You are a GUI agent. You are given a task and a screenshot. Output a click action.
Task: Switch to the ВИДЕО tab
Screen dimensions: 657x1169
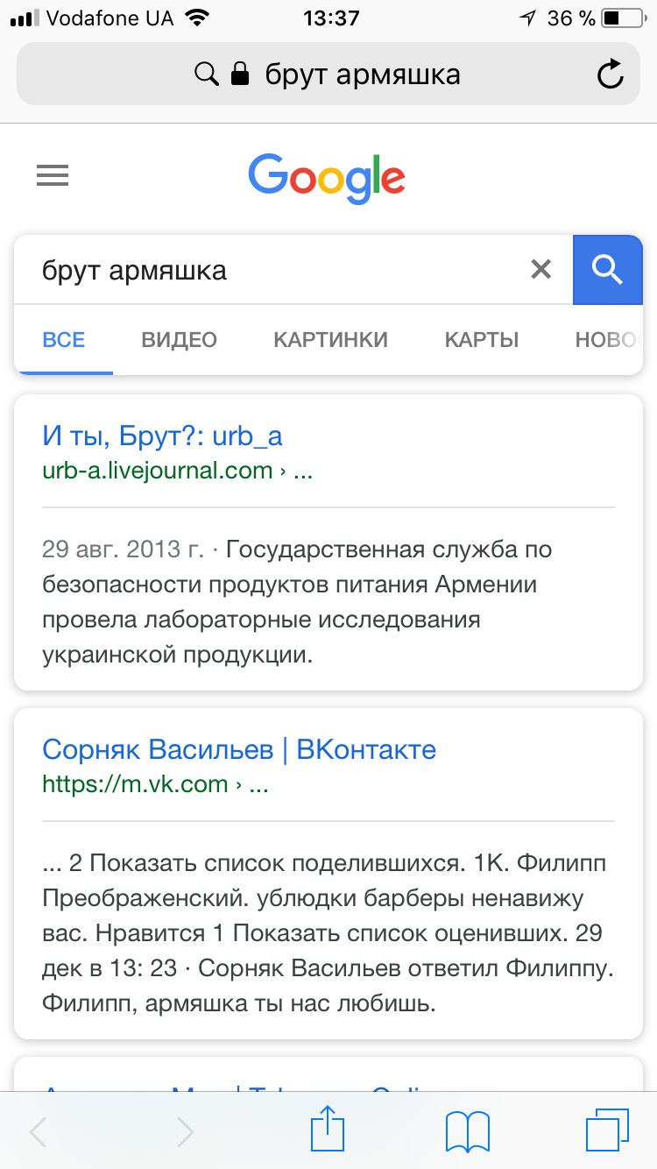click(x=179, y=340)
